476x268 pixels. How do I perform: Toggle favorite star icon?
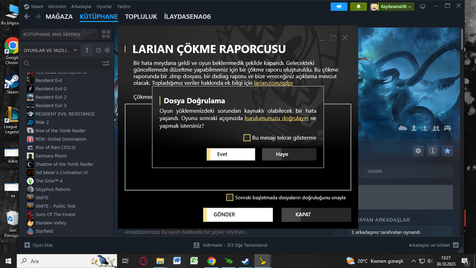pos(447,151)
